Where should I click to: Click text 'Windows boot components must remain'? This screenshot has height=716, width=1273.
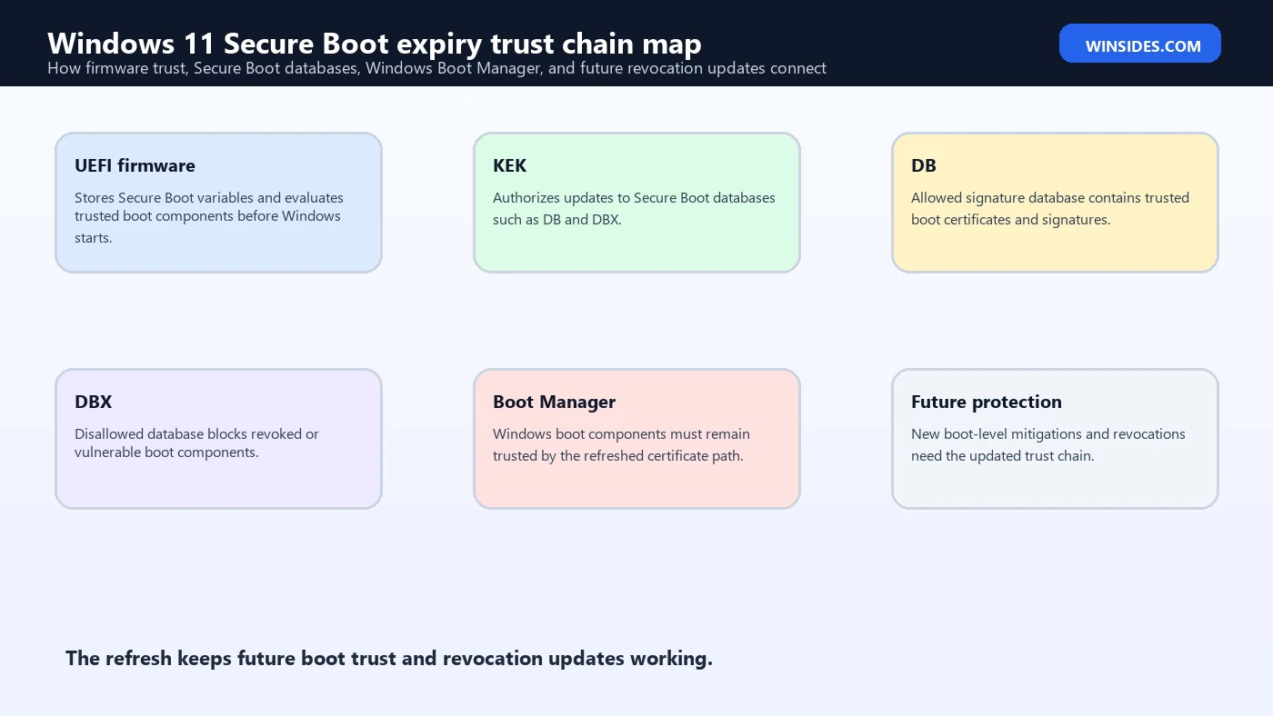pyautogui.click(x=621, y=434)
